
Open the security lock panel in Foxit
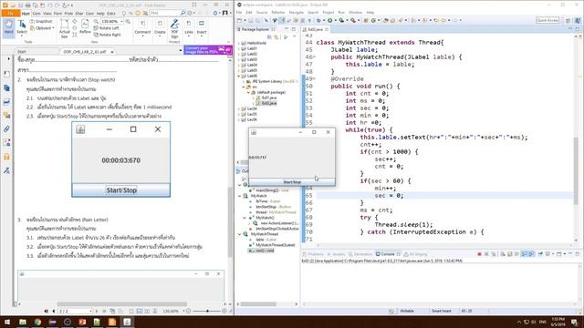pyautogui.click(x=6, y=157)
